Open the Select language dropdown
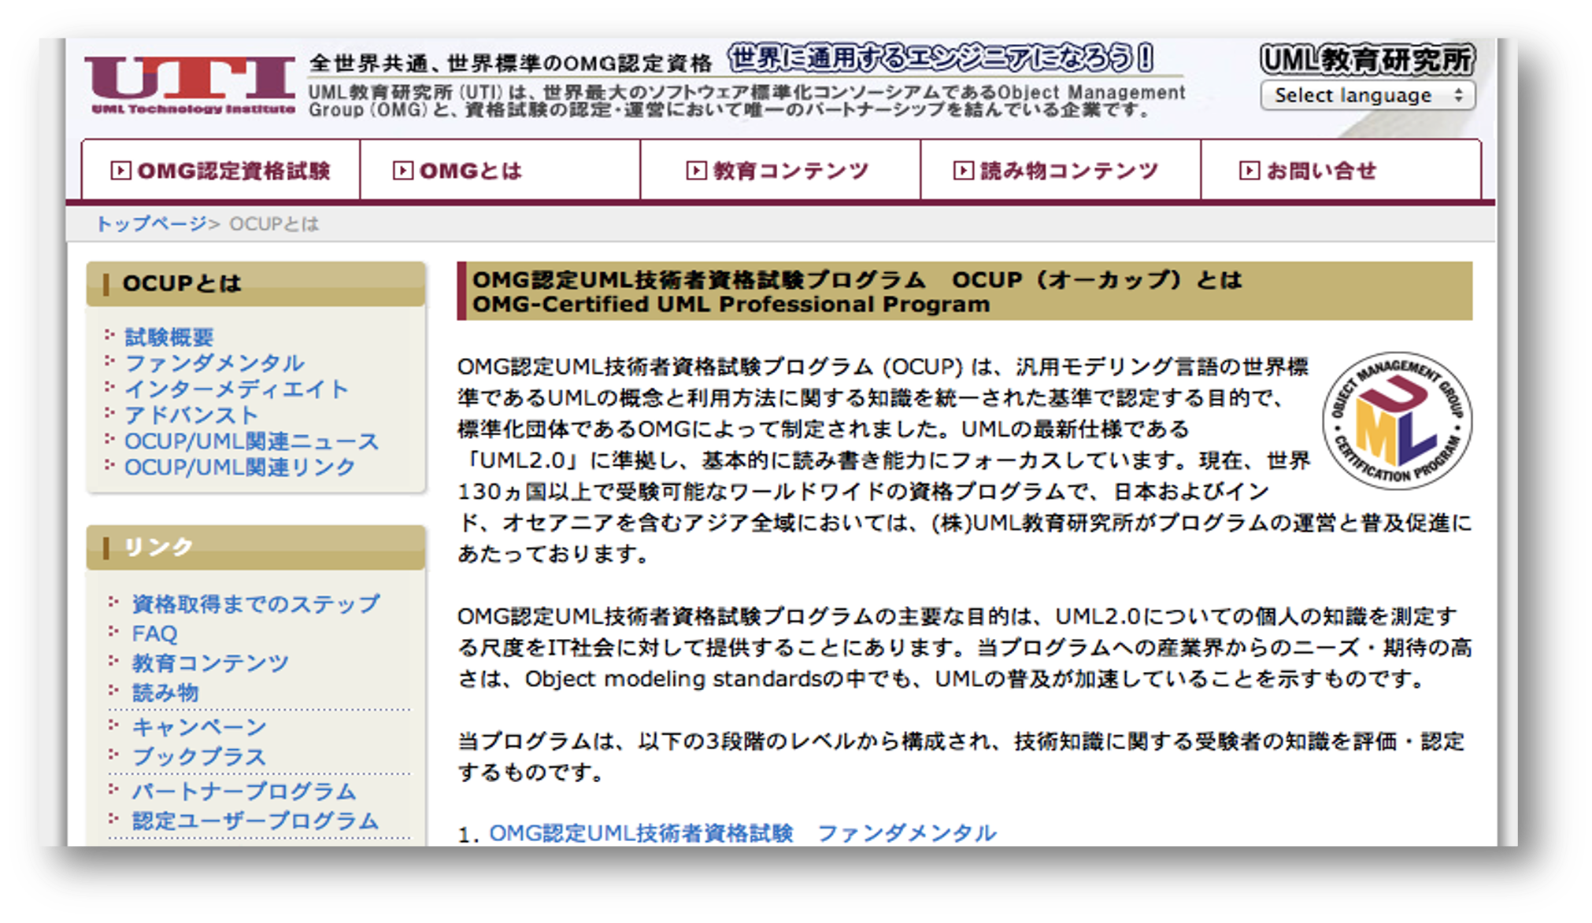Image resolution: width=1592 pixels, height=923 pixels. coord(1368,95)
